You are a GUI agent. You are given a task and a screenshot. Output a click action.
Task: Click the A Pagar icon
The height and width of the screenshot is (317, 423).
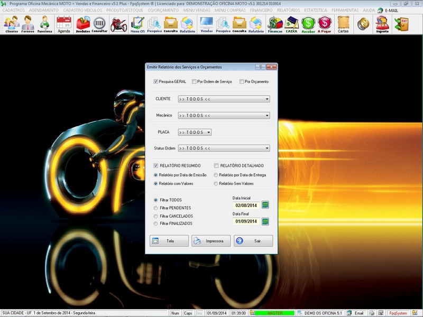[x=325, y=24]
